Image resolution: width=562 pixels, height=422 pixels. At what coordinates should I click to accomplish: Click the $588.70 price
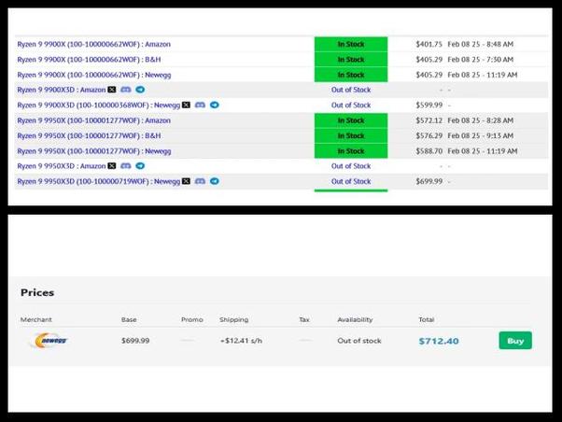point(429,151)
